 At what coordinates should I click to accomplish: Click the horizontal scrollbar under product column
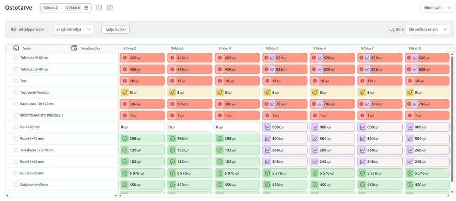coord(61,196)
